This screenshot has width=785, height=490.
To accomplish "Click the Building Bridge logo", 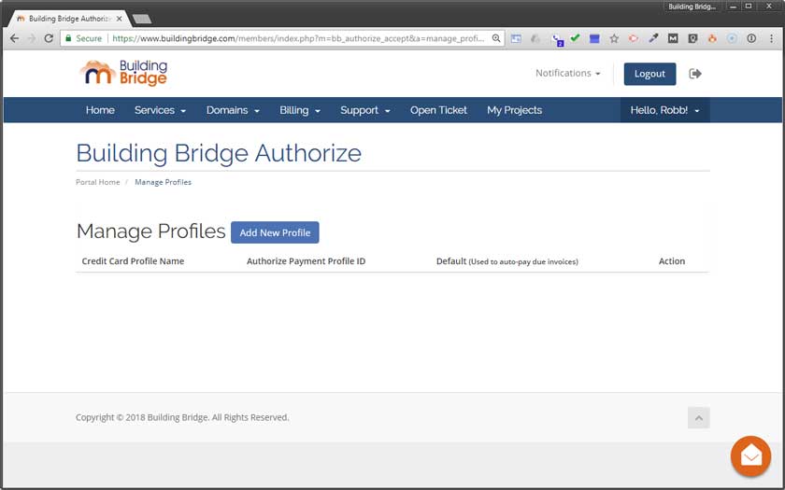I will 123,73.
